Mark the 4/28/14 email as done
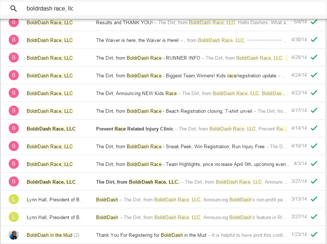 click(x=314, y=57)
